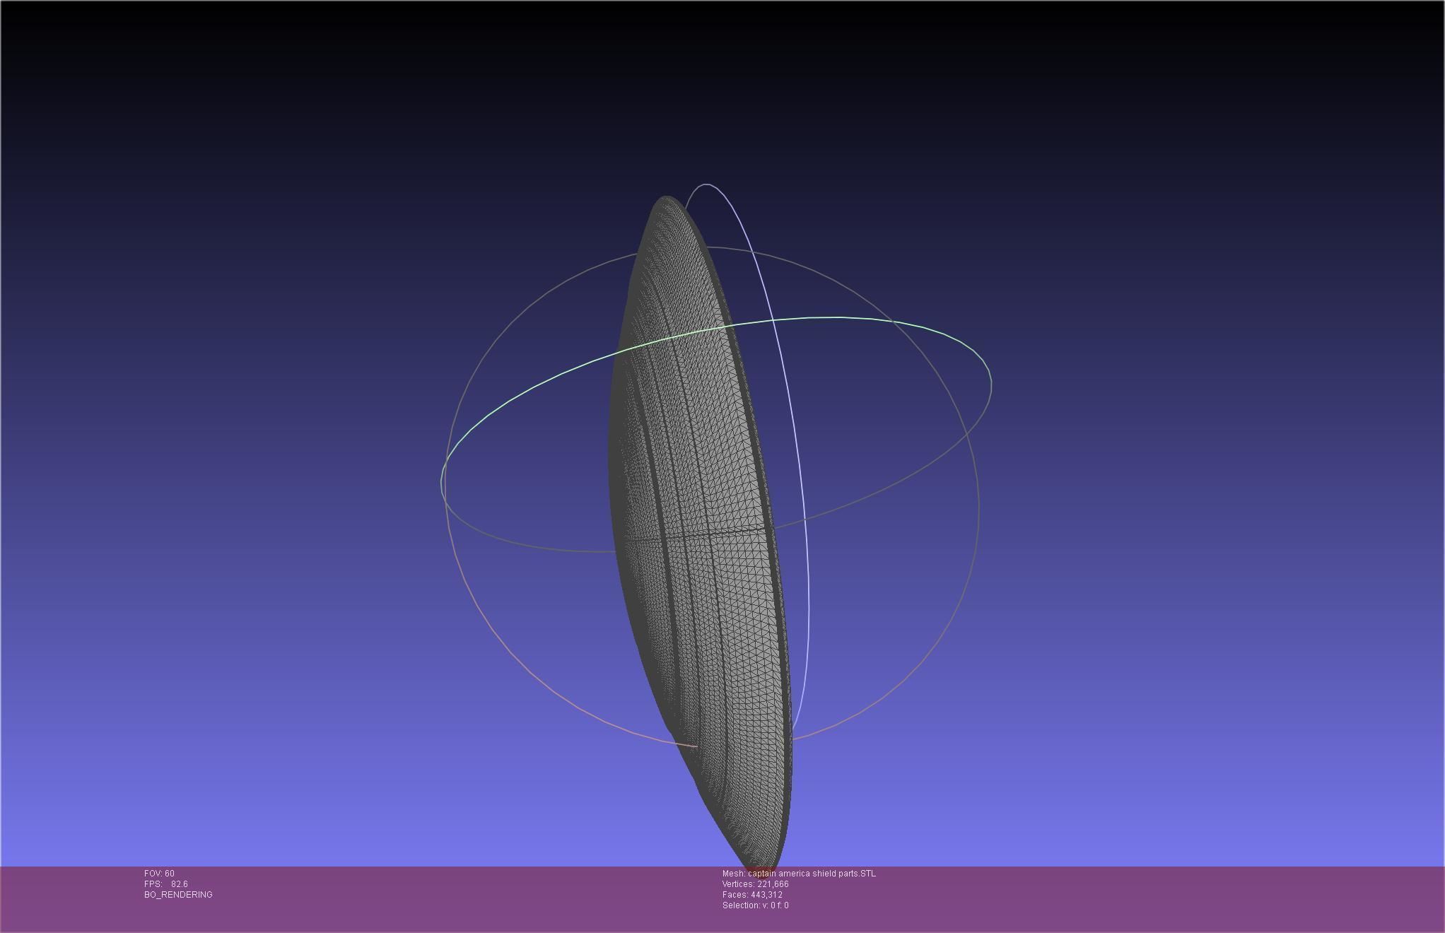Viewport: 1445px width, 933px height.
Task: Click the Selection: v: 0 f: 0 line
Action: click(x=756, y=905)
